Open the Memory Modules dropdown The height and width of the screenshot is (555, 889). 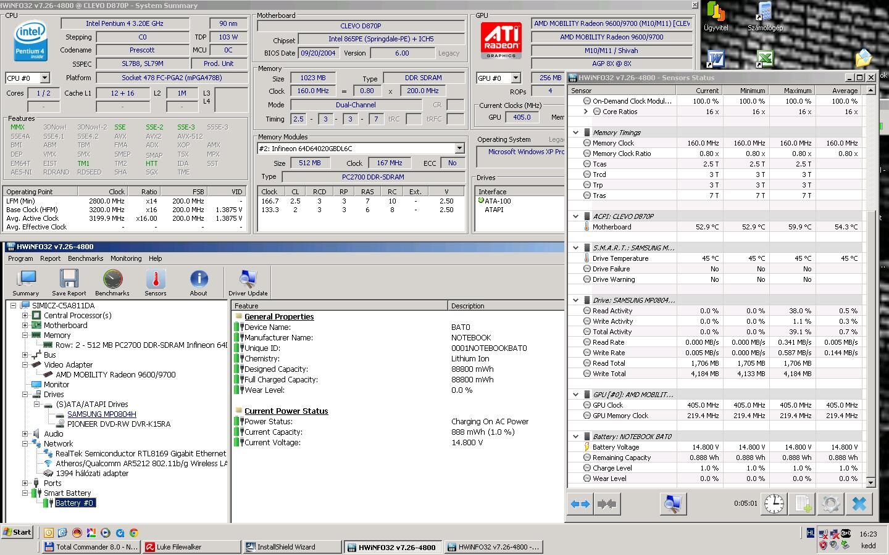459,149
